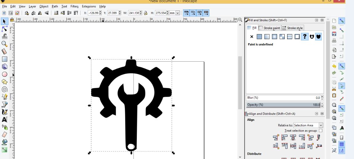Select the Zoom magnifier tool in toolbox
The height and width of the screenshot is (159, 354).
coord(4,44)
